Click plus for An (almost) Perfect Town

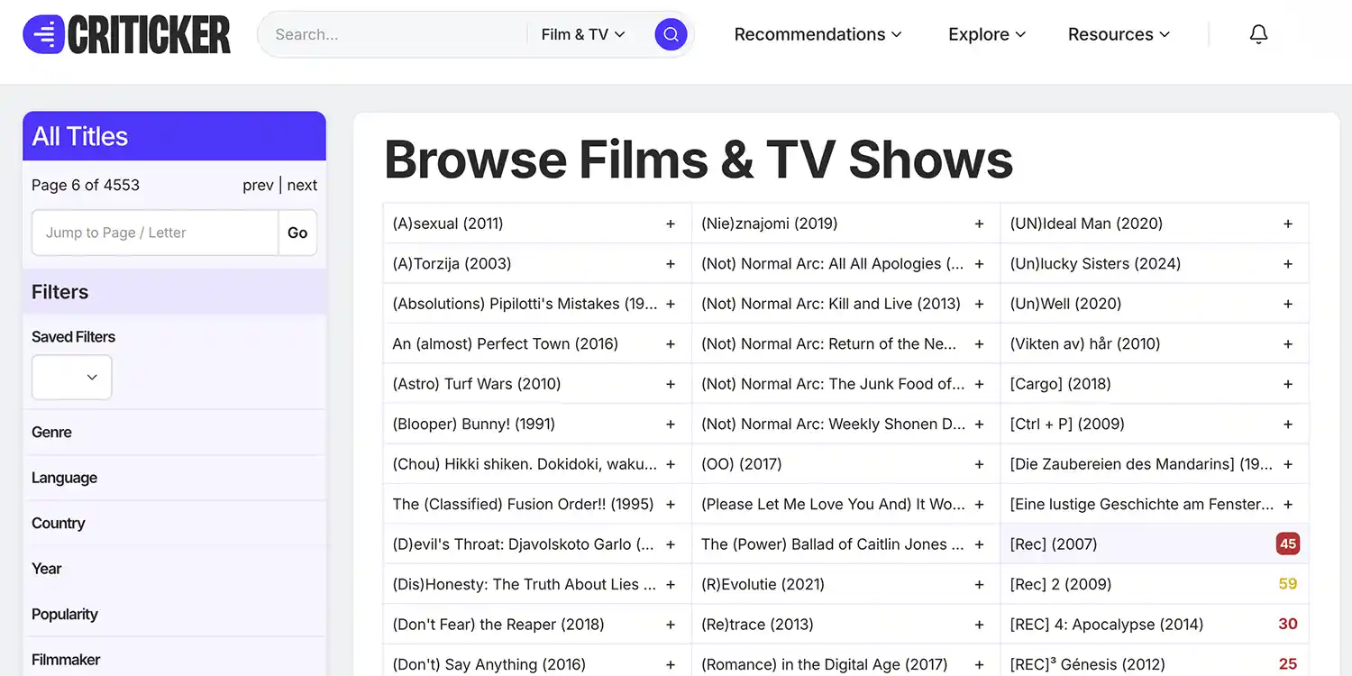[x=671, y=344]
